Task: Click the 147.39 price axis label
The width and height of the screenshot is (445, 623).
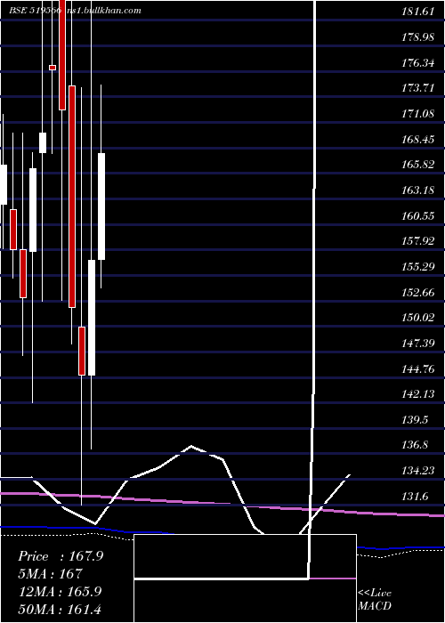Action: pos(418,344)
